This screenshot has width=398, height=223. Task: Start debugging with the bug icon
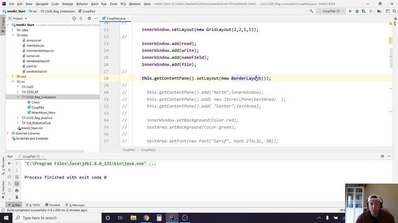[x=357, y=11]
